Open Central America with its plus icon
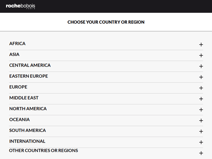The width and height of the screenshot is (212, 159). [201, 66]
